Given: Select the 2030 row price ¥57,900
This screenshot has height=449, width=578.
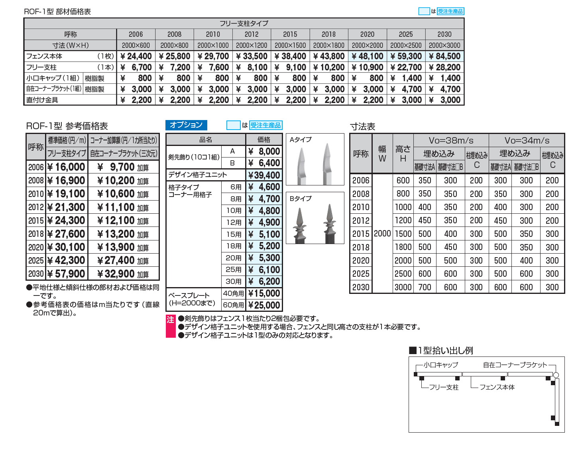Looking at the screenshot, I should 66,274.
